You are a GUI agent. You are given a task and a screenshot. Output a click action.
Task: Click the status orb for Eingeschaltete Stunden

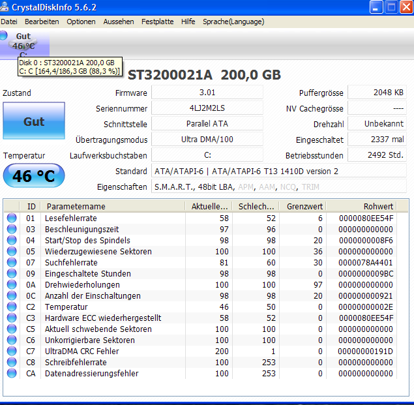click(x=12, y=273)
